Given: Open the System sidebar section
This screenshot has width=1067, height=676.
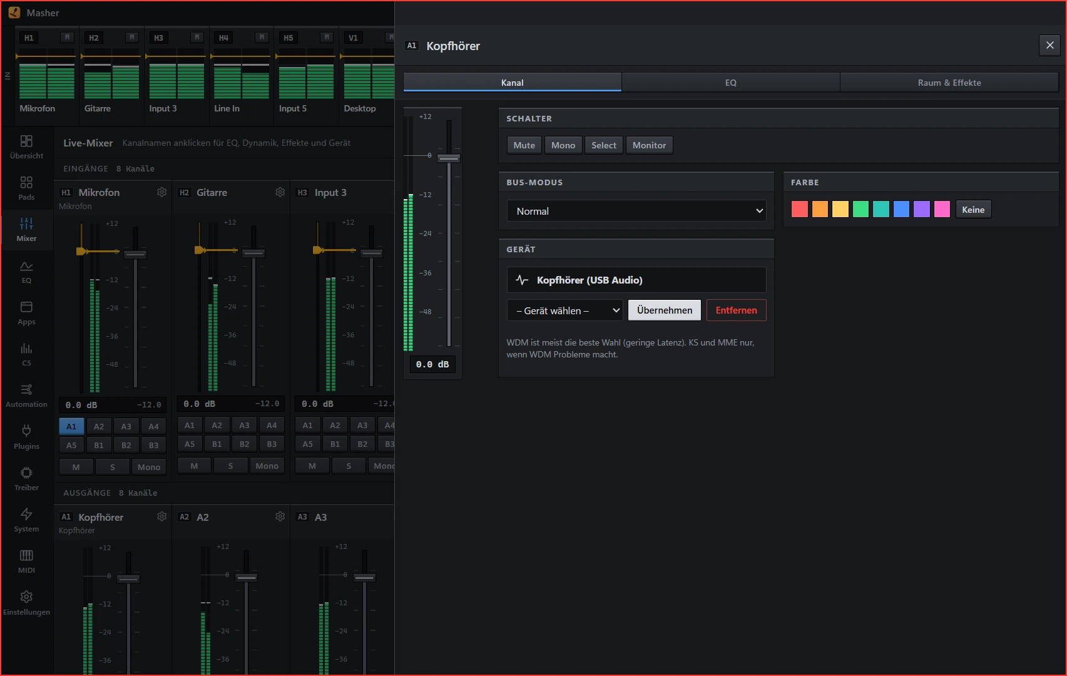Looking at the screenshot, I should pos(26,520).
